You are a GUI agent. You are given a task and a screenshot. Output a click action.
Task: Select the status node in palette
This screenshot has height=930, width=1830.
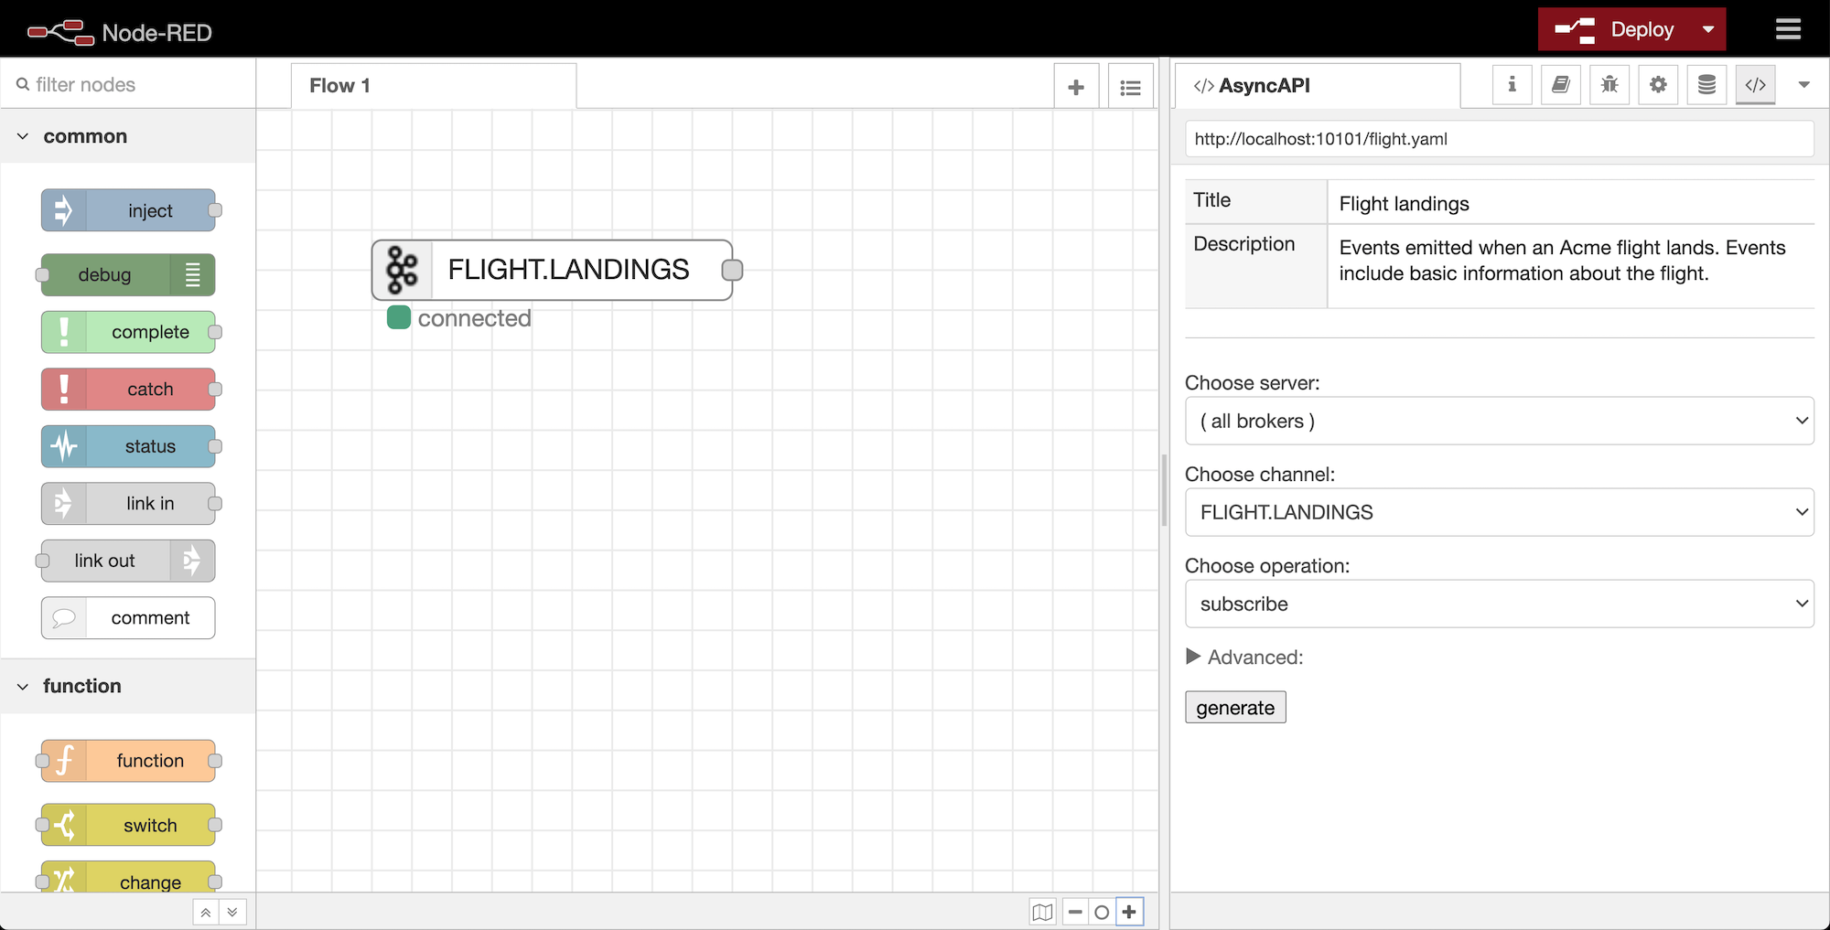pyautogui.click(x=128, y=446)
